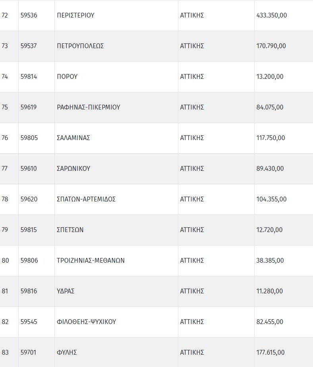Select the ΣΠΕΤΣΩΝ municipality cell
Viewport: 313px width, 367px height.
70,230
